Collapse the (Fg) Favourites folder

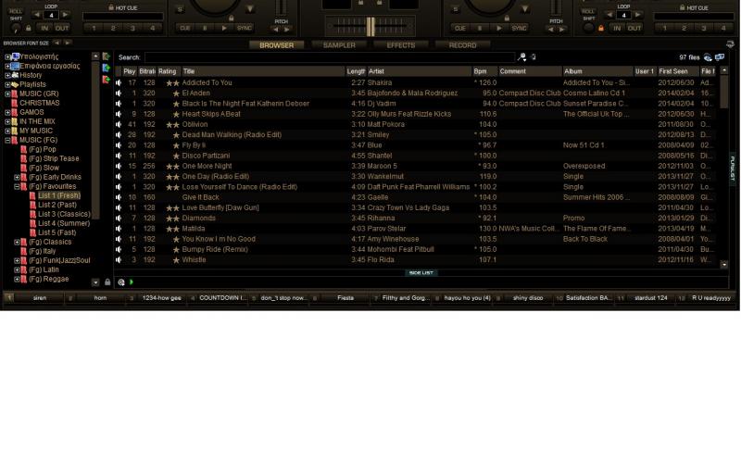(x=17, y=186)
